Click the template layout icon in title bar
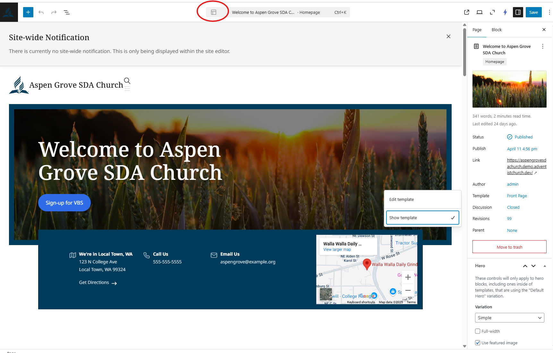553x353 pixels. (x=214, y=12)
